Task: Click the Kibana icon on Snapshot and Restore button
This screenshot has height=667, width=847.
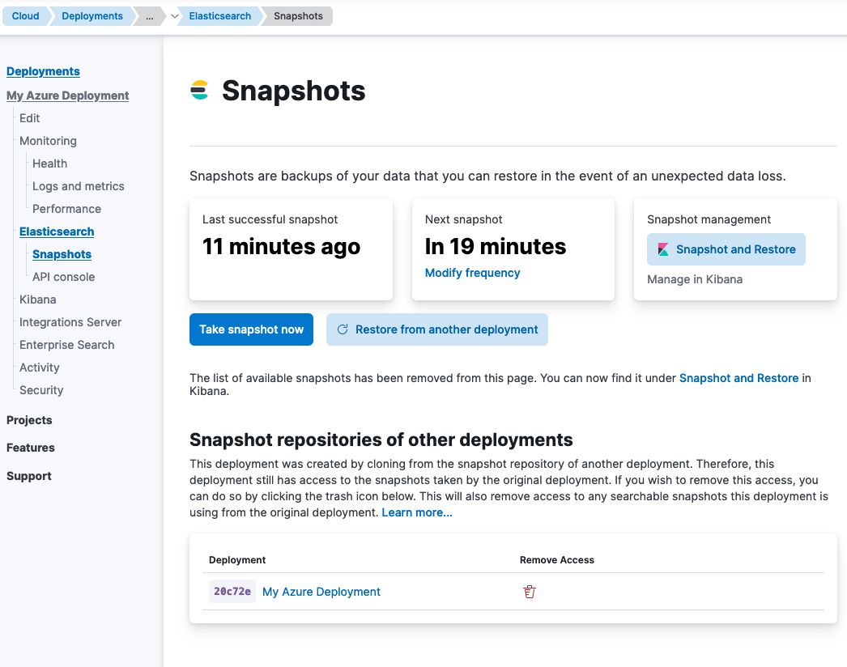Action: (x=662, y=249)
